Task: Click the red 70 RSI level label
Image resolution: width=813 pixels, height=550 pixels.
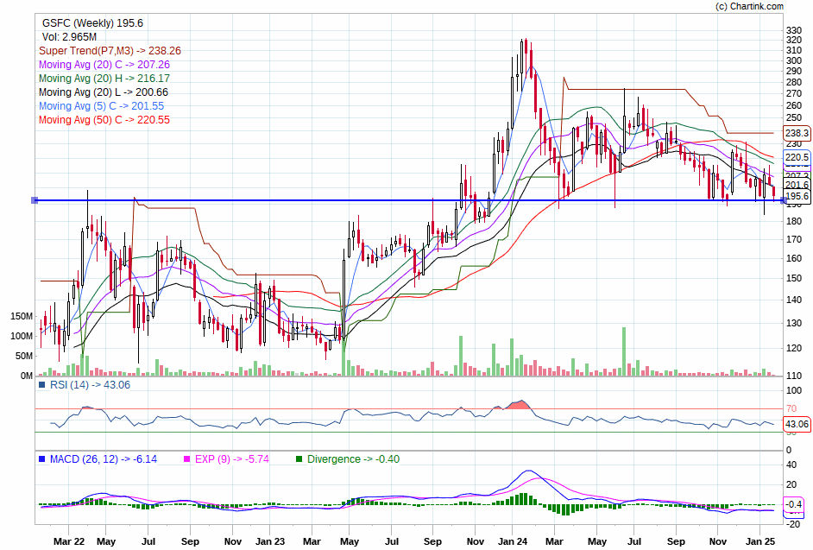Action: (x=791, y=409)
